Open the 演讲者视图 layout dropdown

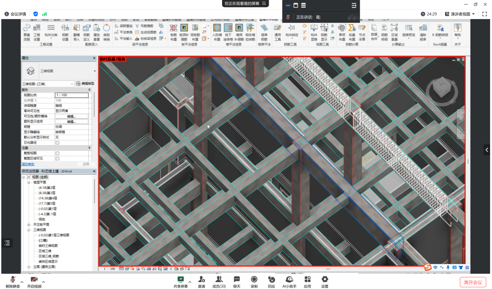pos(460,14)
